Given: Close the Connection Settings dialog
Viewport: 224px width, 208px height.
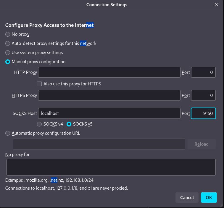Looking at the screenshot, I should 216,5.
